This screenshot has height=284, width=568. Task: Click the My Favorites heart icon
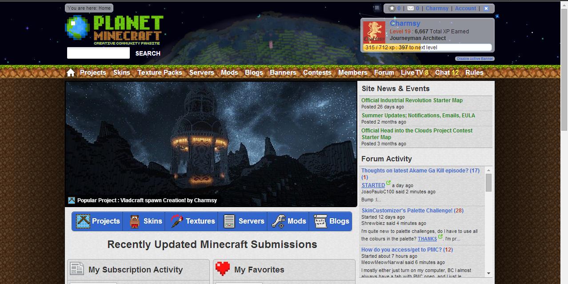pyautogui.click(x=222, y=269)
